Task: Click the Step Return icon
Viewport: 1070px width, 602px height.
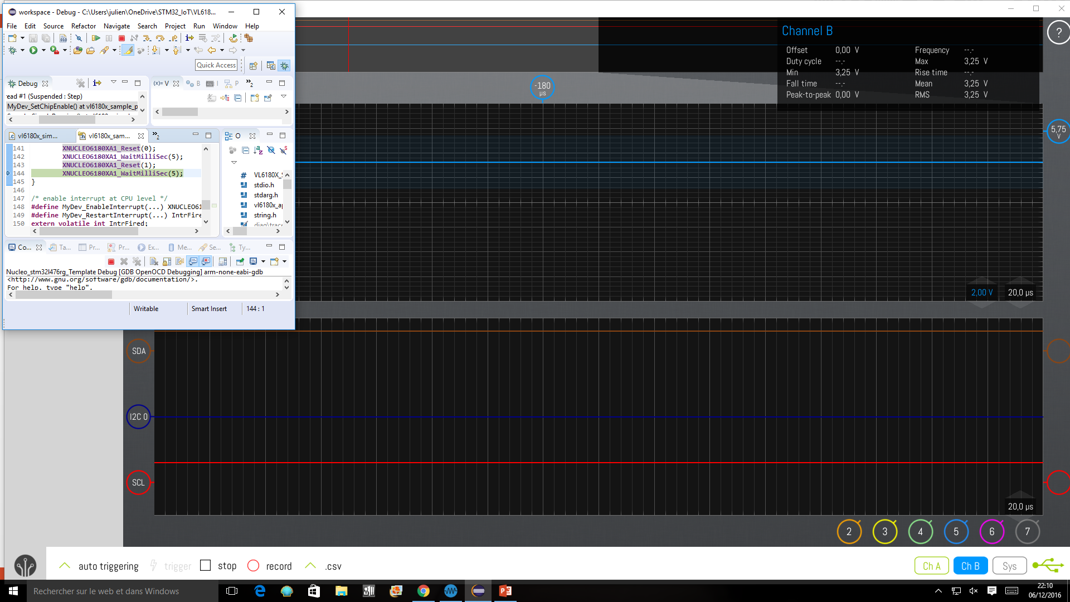Action: 173,38
